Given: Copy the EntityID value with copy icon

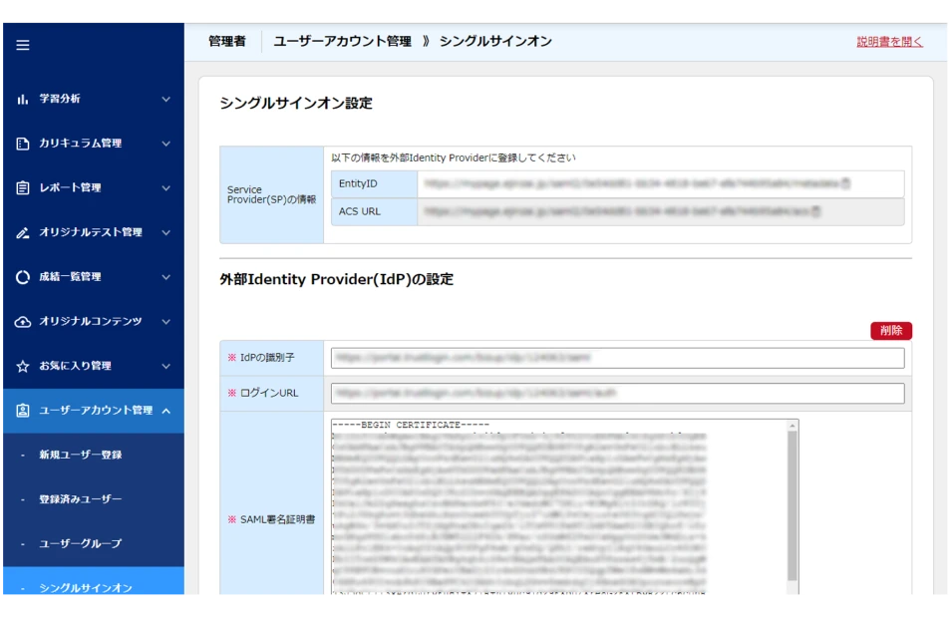Looking at the screenshot, I should click(845, 184).
